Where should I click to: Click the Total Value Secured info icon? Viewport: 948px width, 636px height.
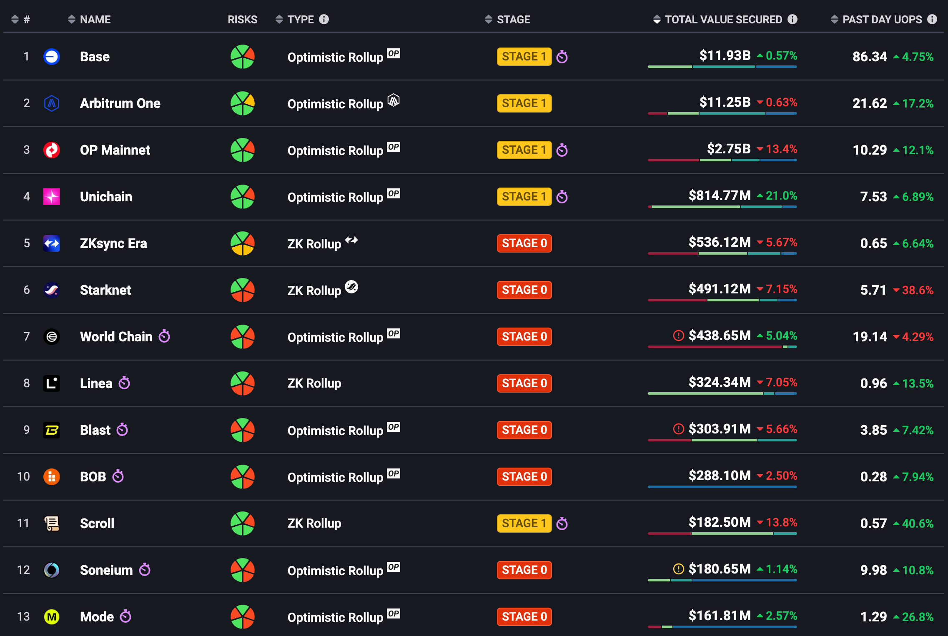click(793, 19)
